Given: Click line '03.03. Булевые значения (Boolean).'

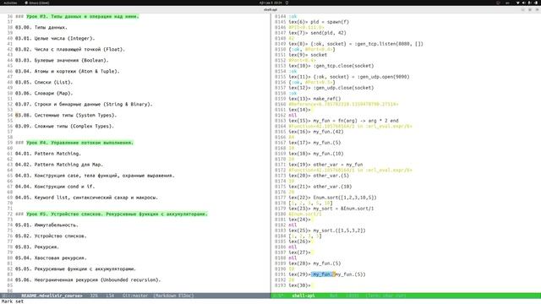Looking at the screenshot, I should point(62,60).
